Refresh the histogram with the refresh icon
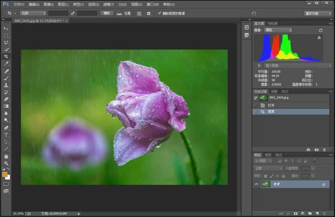 [321, 30]
